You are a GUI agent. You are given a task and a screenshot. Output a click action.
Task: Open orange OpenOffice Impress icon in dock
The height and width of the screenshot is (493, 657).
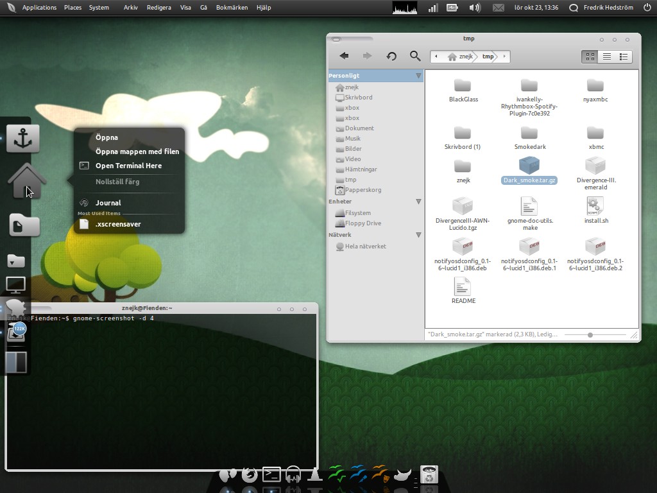380,474
